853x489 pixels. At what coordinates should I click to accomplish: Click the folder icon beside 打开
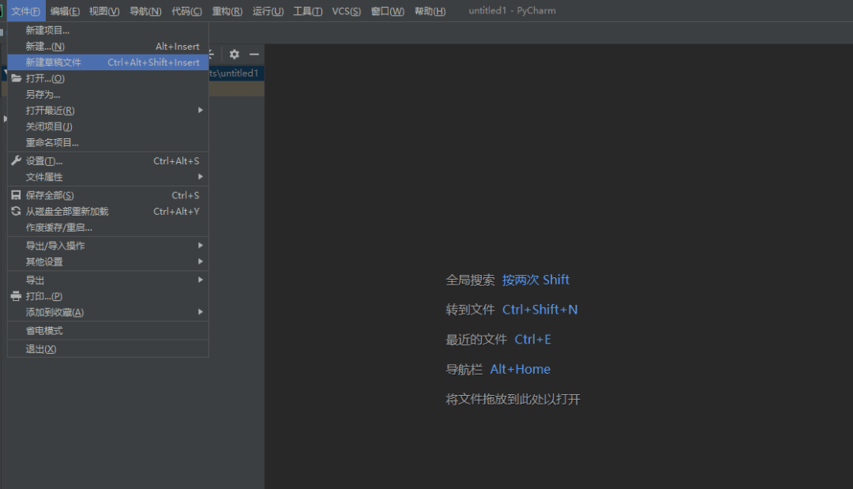coord(17,78)
